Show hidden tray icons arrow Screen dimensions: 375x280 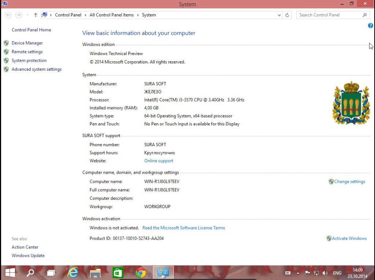pos(298,273)
